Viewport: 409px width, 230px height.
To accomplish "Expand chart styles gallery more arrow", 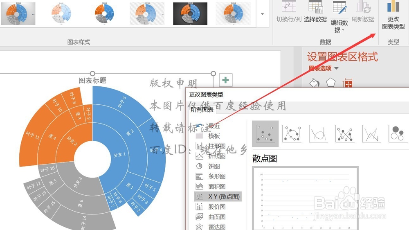I will coord(263,14).
